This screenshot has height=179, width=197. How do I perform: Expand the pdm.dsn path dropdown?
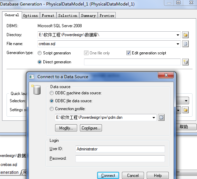point(154,118)
